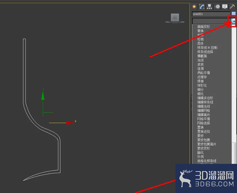The width and height of the screenshot is (237, 193).
Task: Choose 曲面变形 from the modifier list
Action: pyautogui.click(x=203, y=27)
